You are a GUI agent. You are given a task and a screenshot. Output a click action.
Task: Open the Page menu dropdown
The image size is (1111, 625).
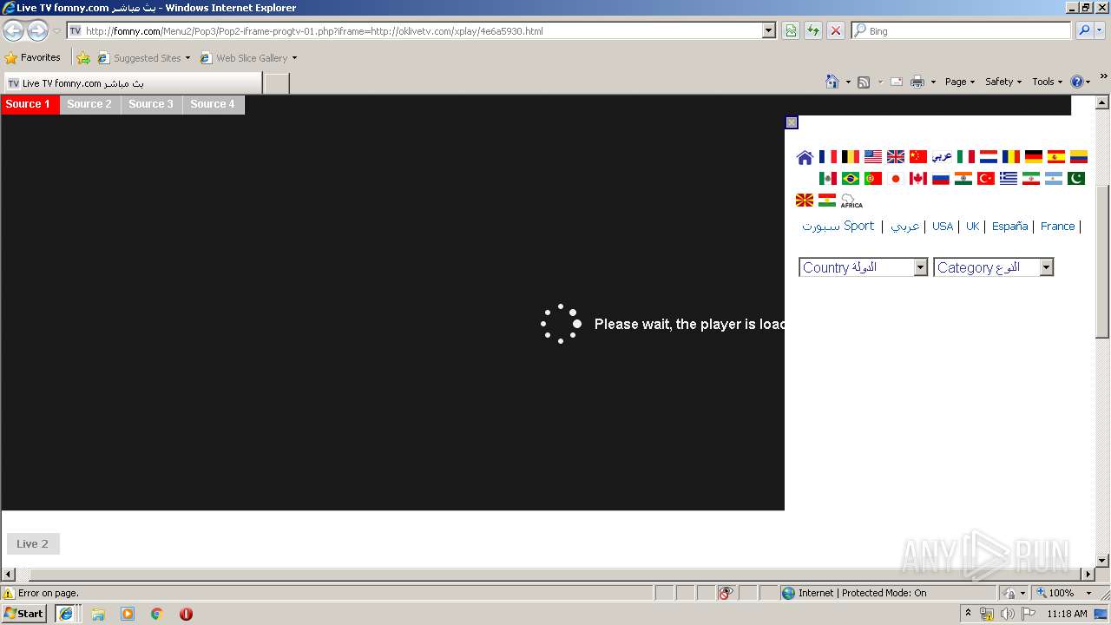coord(960,82)
